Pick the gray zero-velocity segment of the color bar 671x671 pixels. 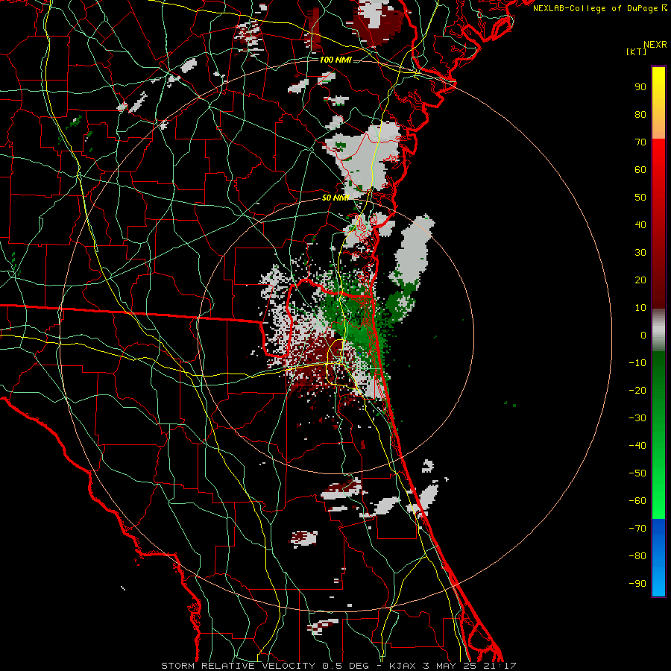[658, 330]
